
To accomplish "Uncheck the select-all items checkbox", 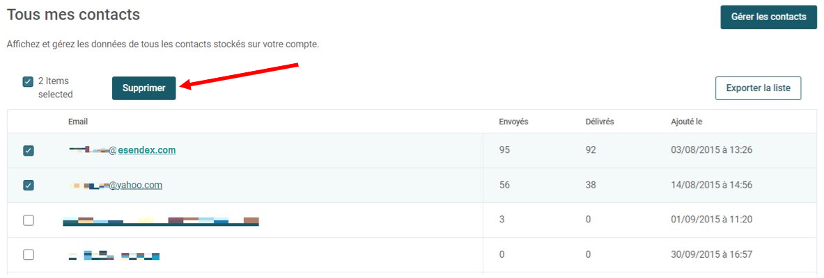I will [28, 81].
